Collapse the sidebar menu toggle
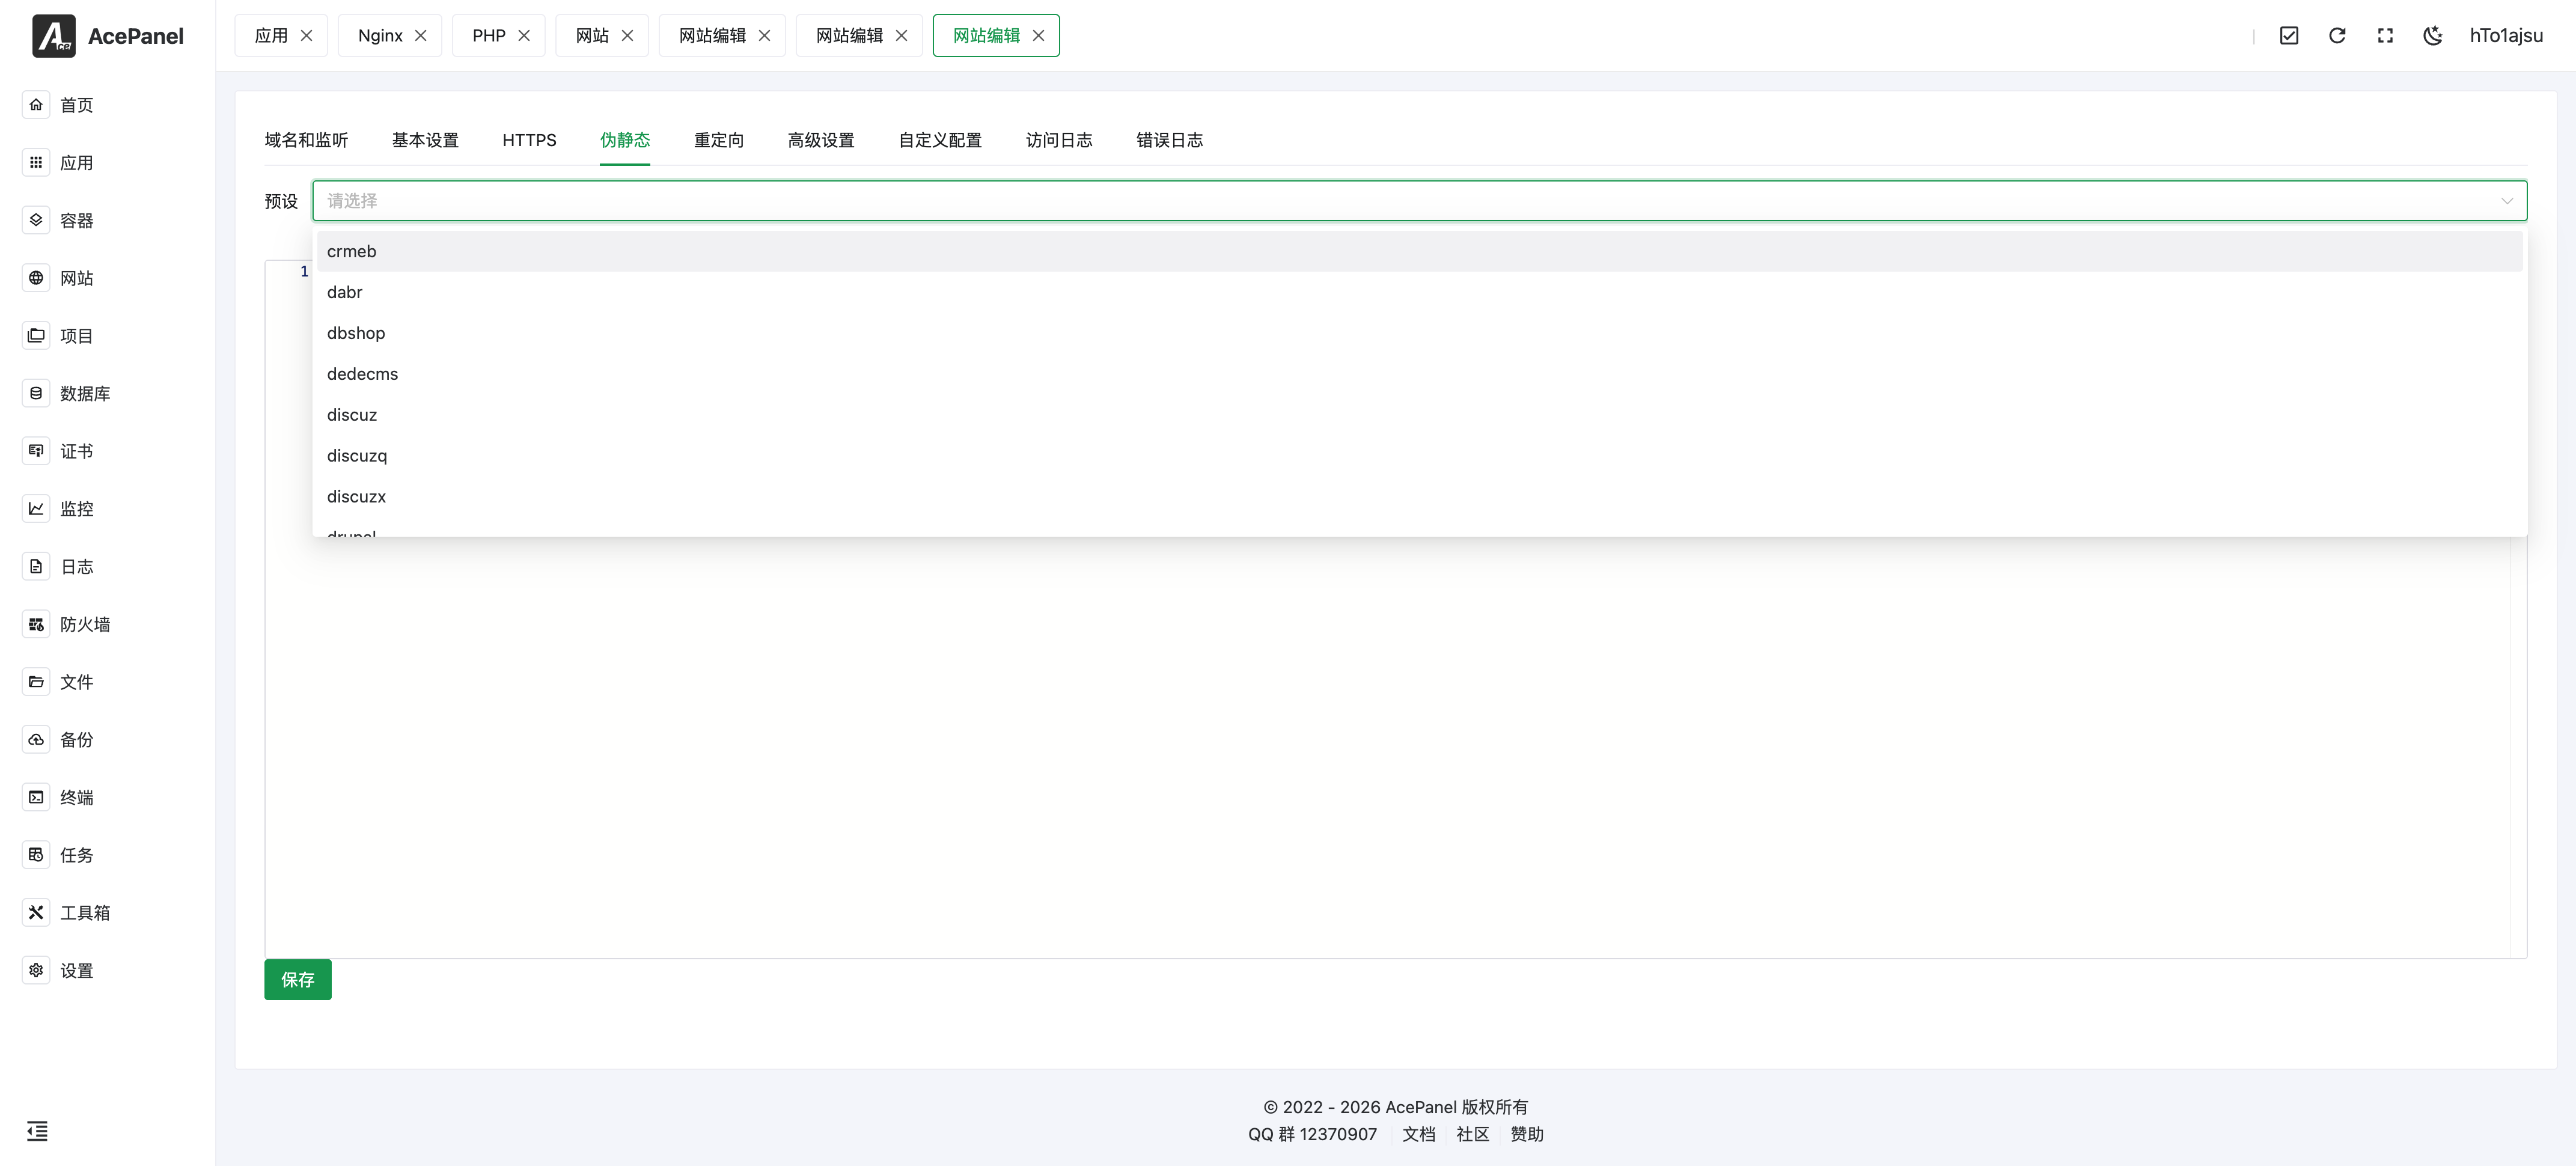2576x1166 pixels. (37, 1131)
